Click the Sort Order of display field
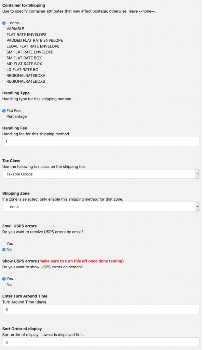The image size is (204, 350). click(101, 342)
